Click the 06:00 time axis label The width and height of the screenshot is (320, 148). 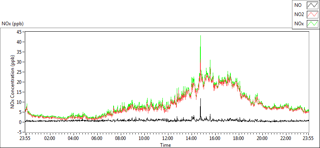tap(97, 138)
